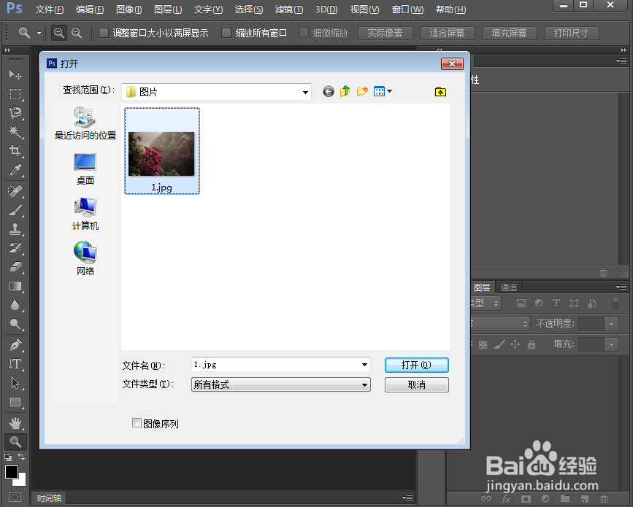The image size is (633, 507).
Task: Select the Healing Brush tool
Action: pos(15,190)
